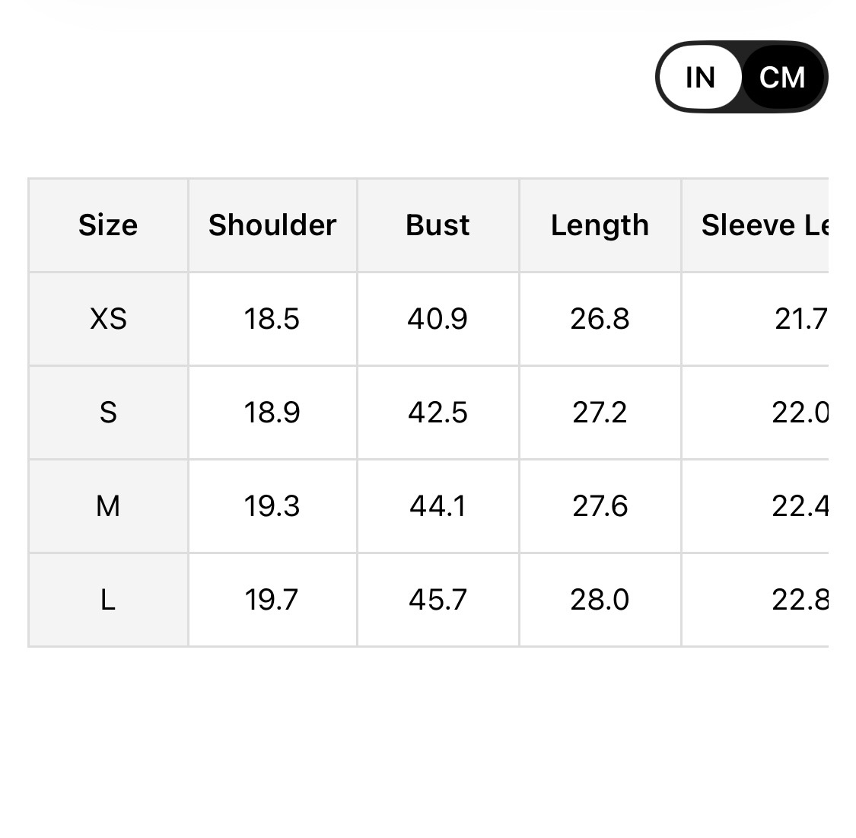Select the XS size row label
The height and width of the screenshot is (838, 856).
coord(108,319)
